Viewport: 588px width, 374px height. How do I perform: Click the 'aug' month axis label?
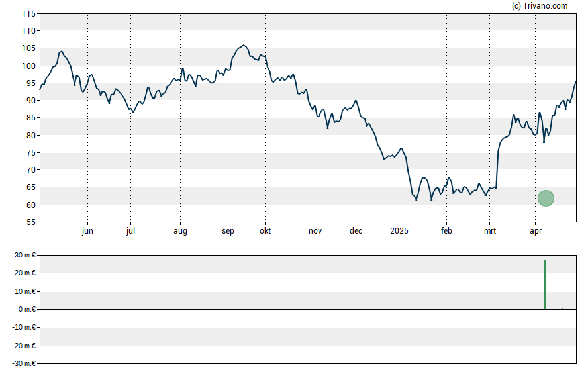coord(180,231)
